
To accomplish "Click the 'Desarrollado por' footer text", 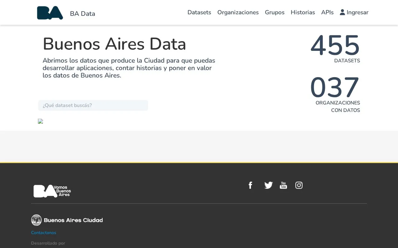I will tap(48, 243).
